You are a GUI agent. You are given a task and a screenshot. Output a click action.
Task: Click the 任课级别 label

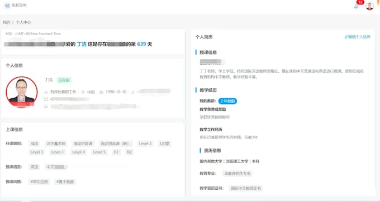(x=14, y=144)
